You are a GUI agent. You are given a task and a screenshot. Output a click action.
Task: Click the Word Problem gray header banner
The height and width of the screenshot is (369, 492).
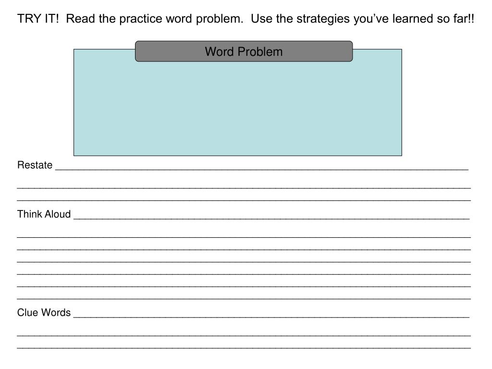point(244,51)
